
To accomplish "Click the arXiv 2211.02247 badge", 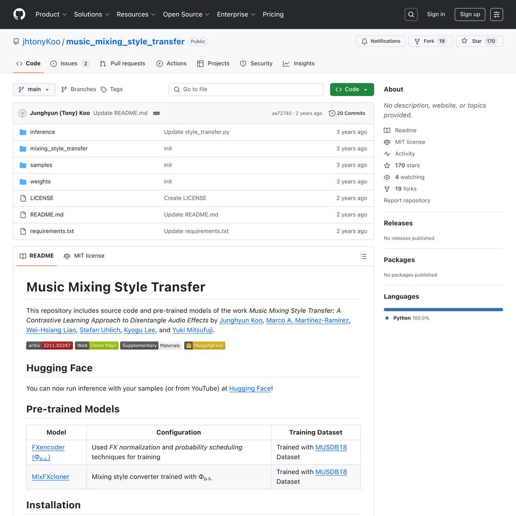I will (x=50, y=346).
